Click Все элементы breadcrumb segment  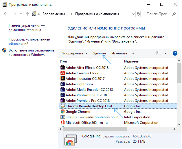coord(55,14)
